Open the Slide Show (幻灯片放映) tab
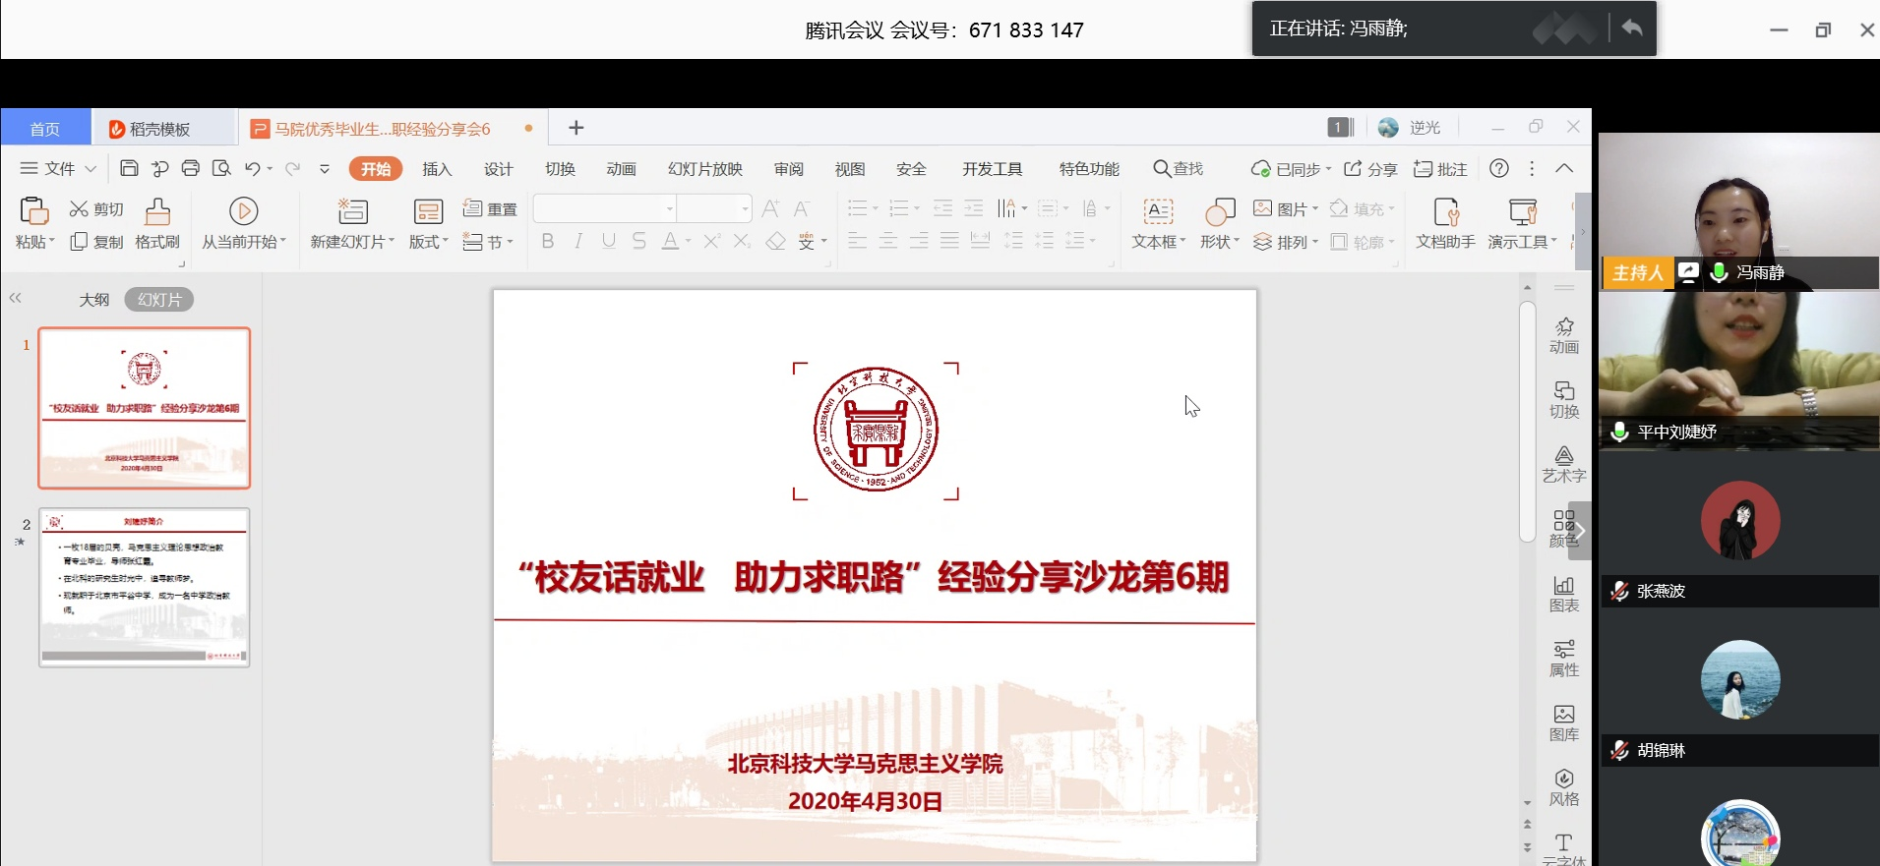This screenshot has width=1880, height=866. tap(705, 169)
